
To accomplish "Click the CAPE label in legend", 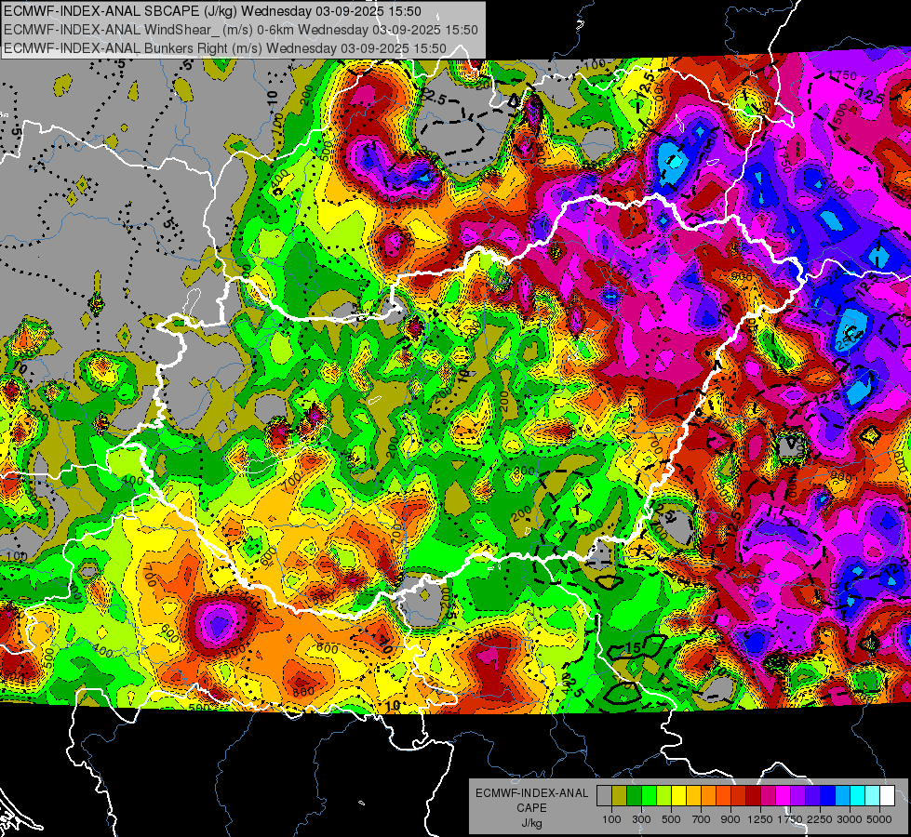I will (x=531, y=807).
